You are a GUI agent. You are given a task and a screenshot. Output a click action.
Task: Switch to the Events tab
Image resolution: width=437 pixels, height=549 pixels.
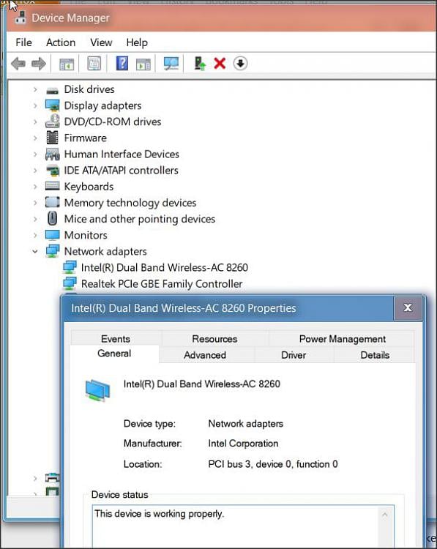pos(116,339)
